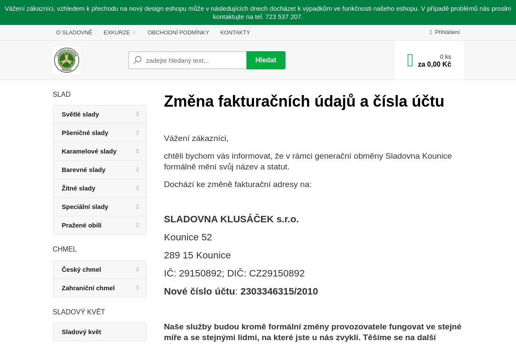
Task: Click the search text input field
Action: pos(193,60)
